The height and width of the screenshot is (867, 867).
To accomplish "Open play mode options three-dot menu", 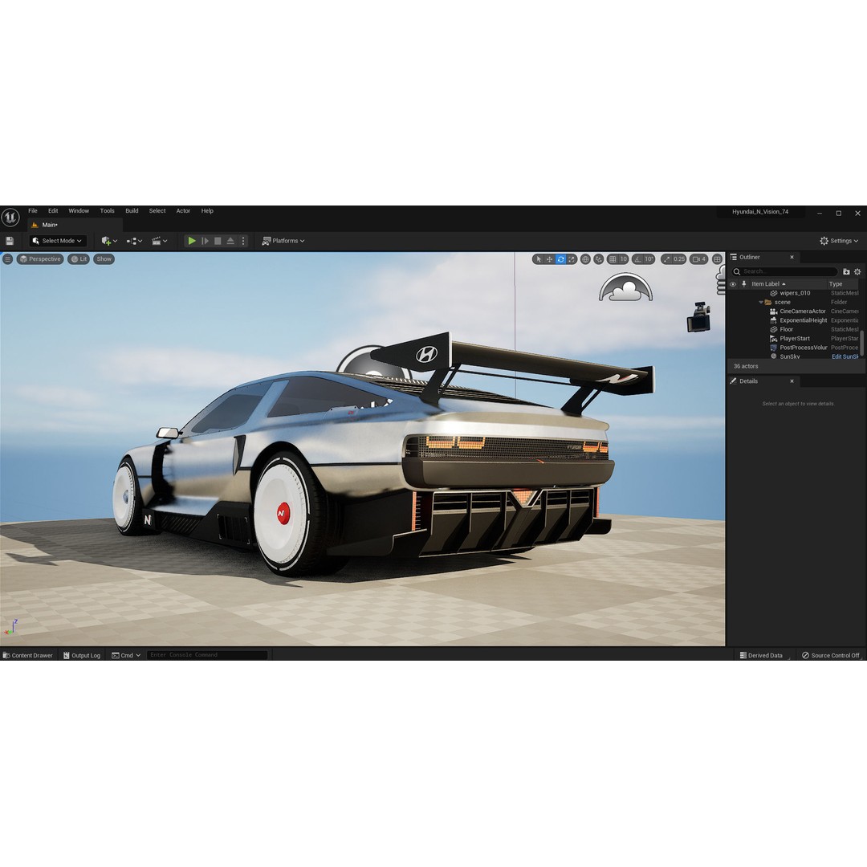I will tap(243, 241).
